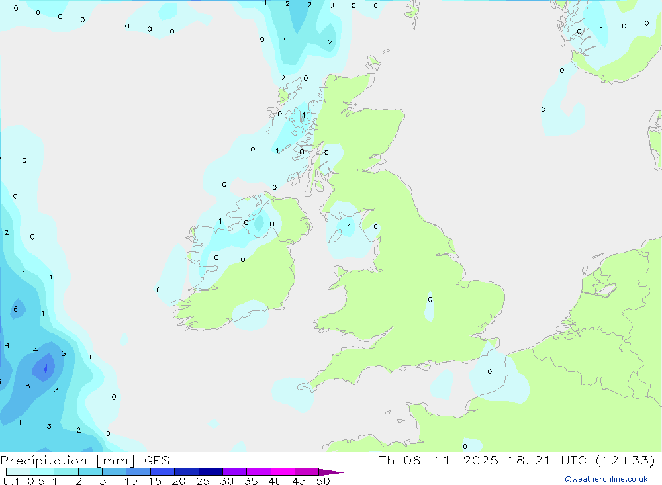The image size is (662, 485).
Task: Click the 45–50 mm legend color swatch
Action: (307, 472)
